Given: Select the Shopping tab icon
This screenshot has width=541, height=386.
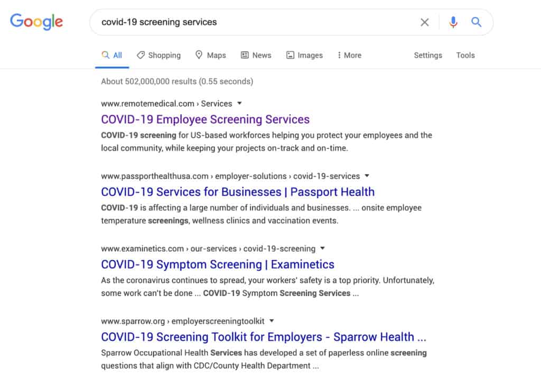Looking at the screenshot, I should [142, 54].
